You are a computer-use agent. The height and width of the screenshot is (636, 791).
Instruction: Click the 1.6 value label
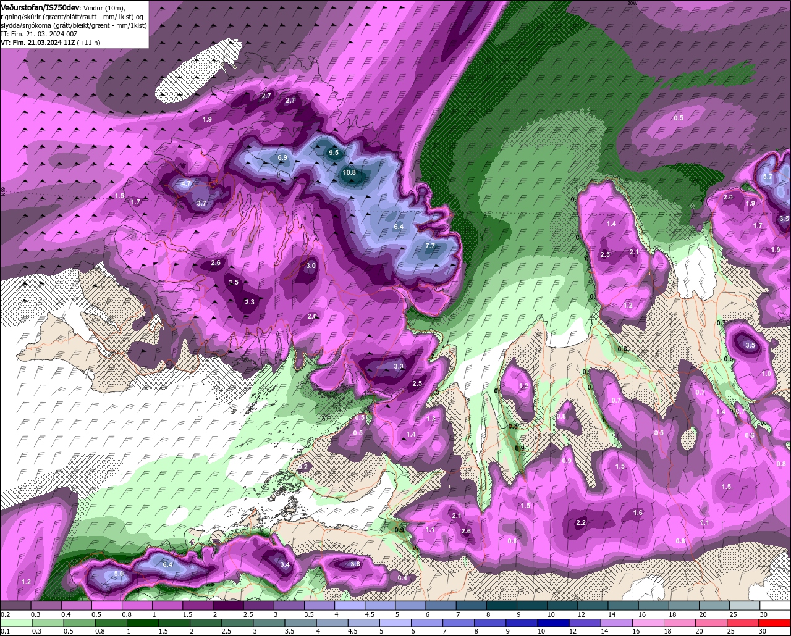pos(638,513)
